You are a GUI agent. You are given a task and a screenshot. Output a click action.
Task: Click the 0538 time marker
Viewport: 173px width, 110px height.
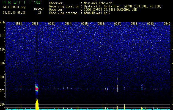pos(134,24)
